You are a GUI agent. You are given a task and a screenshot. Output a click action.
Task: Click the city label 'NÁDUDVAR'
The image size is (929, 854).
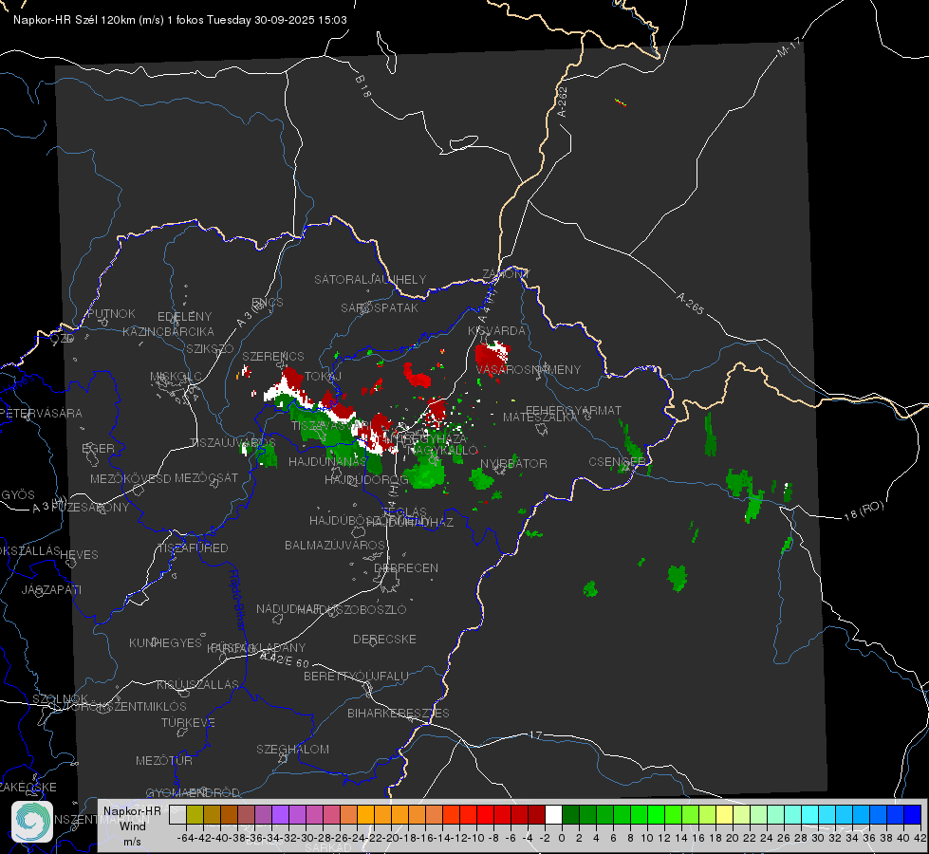(x=288, y=608)
